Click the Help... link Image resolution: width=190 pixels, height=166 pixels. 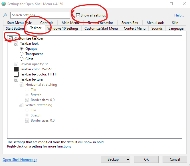click(179, 15)
